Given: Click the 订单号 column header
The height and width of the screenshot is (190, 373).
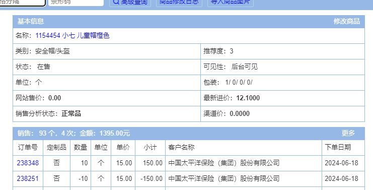Looking at the screenshot, I should (x=28, y=148).
